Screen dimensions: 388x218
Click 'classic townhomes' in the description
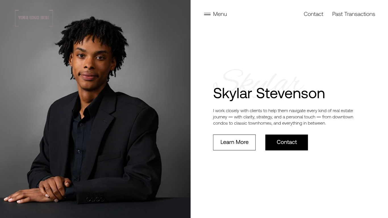(x=253, y=123)
